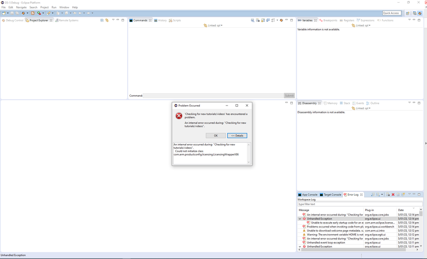The width and height of the screenshot is (427, 259).
Task: Toggle Link with Editor in Project Explorer
Action: coord(107,20)
